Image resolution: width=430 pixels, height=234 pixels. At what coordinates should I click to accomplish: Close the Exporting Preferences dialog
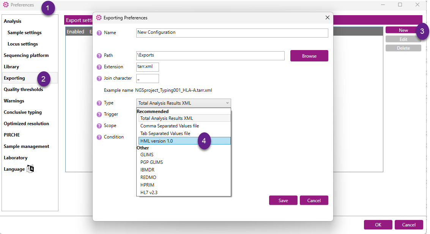click(328, 17)
